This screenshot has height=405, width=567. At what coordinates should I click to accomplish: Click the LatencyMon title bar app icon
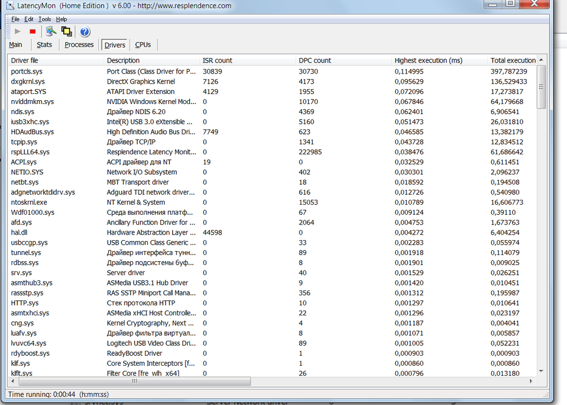pyautogui.click(x=10, y=6)
